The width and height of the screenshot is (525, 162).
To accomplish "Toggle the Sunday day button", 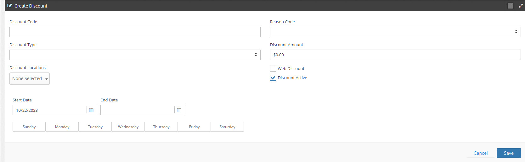I will click(29, 127).
